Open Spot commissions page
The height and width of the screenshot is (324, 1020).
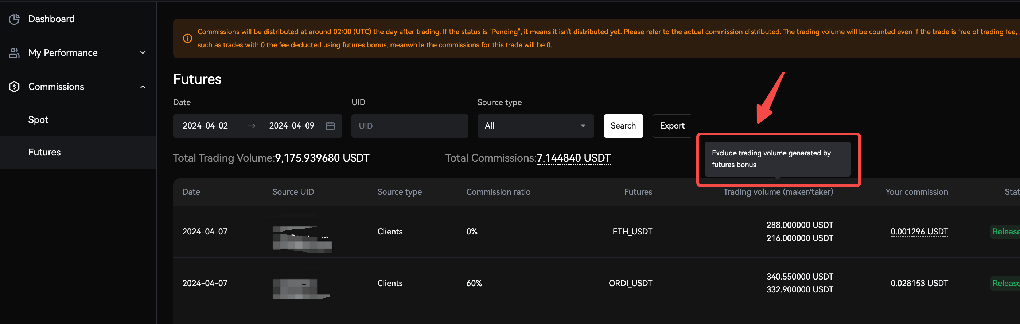coord(38,120)
